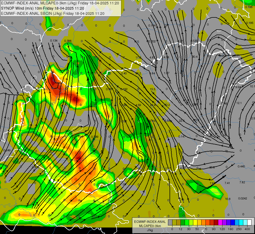The image size is (255, 234).
Task: Click the map value 24.6
Action: coord(153,105)
